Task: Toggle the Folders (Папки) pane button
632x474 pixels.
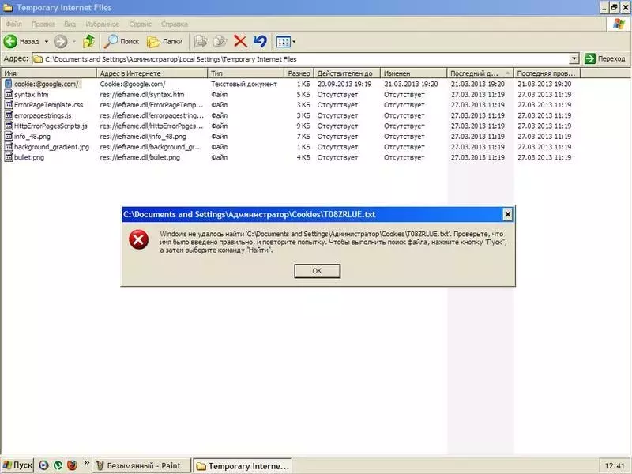Action: pos(164,41)
